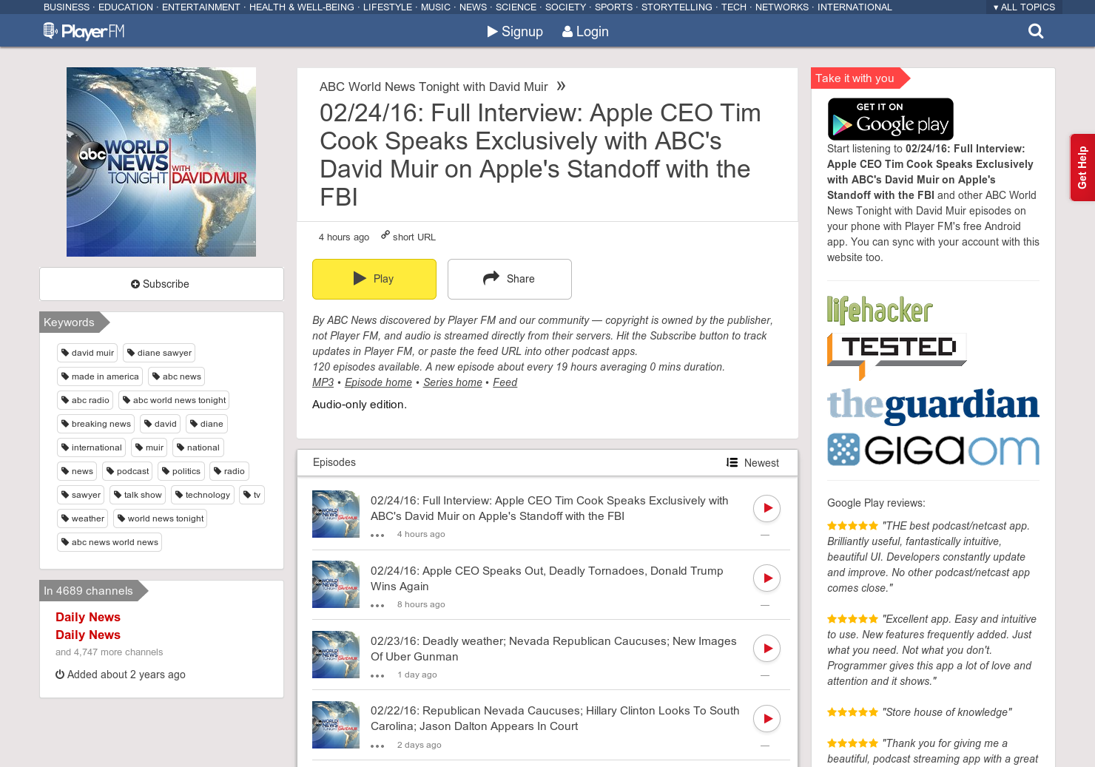The image size is (1095, 767).
Task: Click the Get it on Google Play badge
Action: click(x=890, y=119)
